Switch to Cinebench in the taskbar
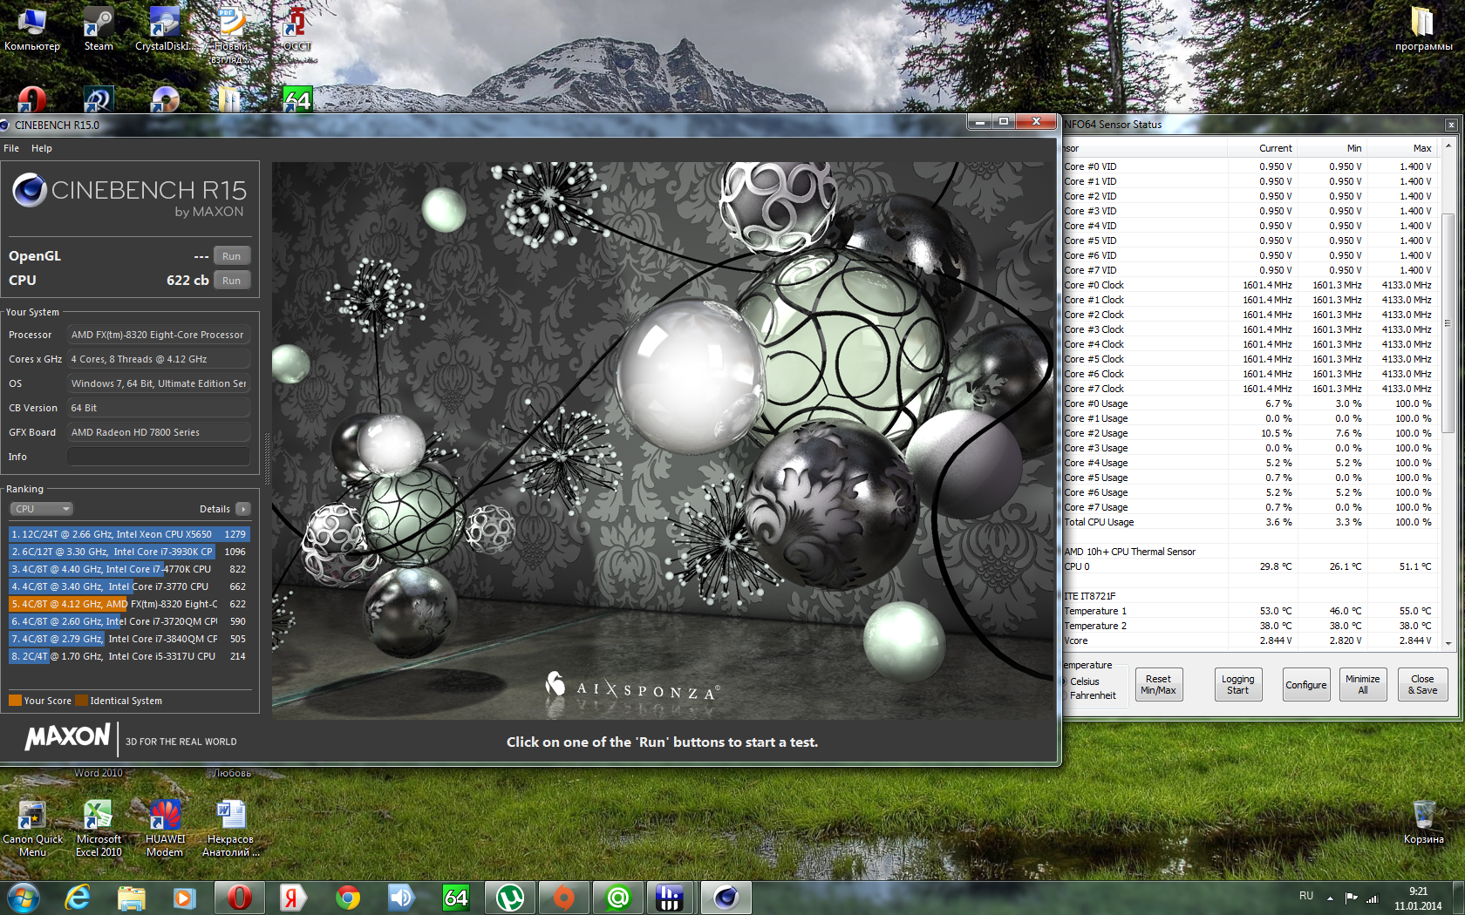This screenshot has height=915, width=1465. [x=726, y=898]
